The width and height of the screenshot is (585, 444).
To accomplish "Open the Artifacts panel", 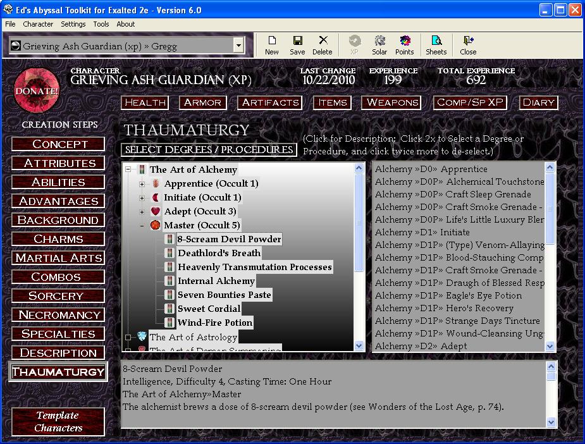I will pos(270,102).
